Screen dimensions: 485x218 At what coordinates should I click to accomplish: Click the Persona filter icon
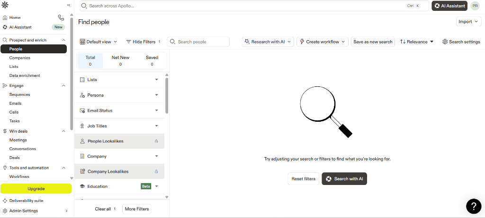coord(82,95)
